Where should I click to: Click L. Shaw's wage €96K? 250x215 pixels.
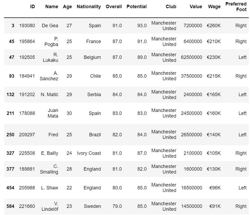coord(215,188)
